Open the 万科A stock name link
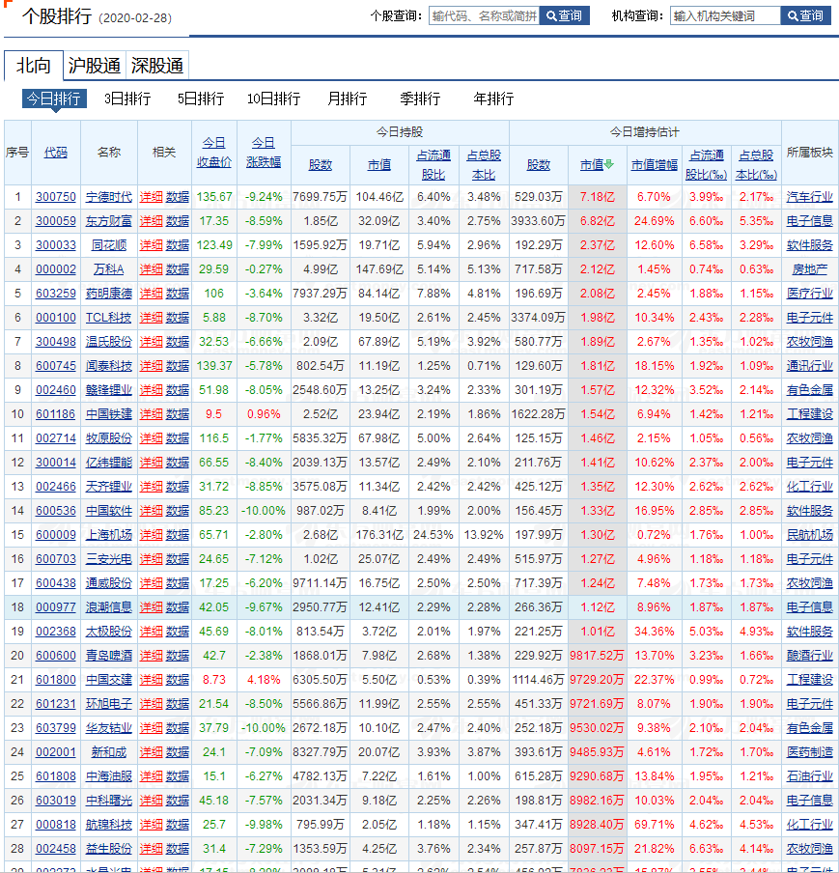Viewport: 839px width, 873px height. pyautogui.click(x=108, y=269)
